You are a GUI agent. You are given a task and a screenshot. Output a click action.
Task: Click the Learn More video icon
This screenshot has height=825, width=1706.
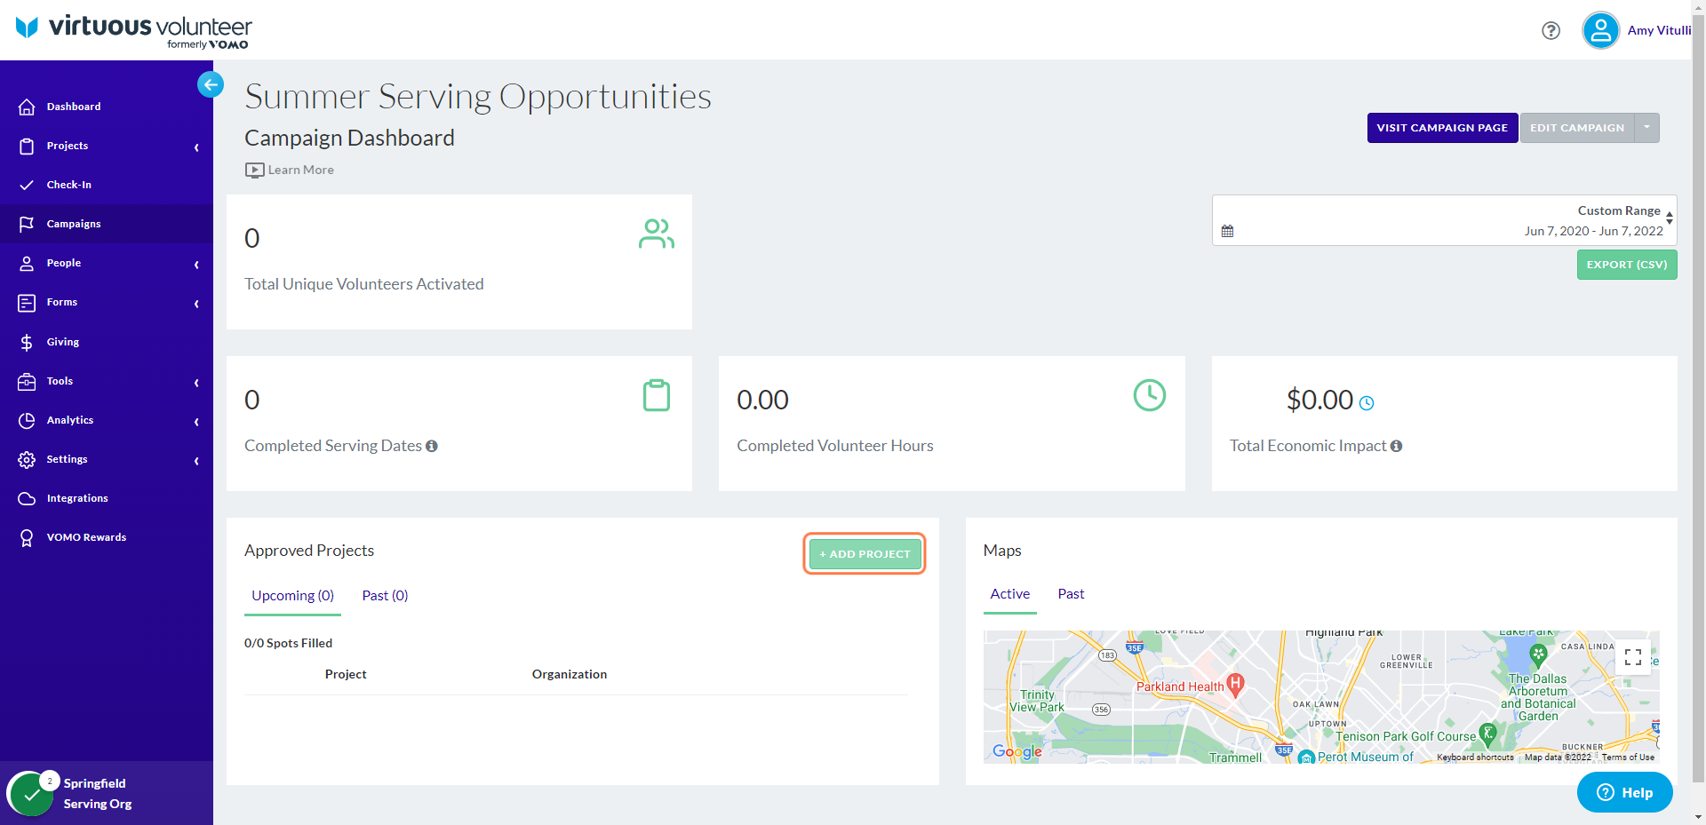[254, 170]
